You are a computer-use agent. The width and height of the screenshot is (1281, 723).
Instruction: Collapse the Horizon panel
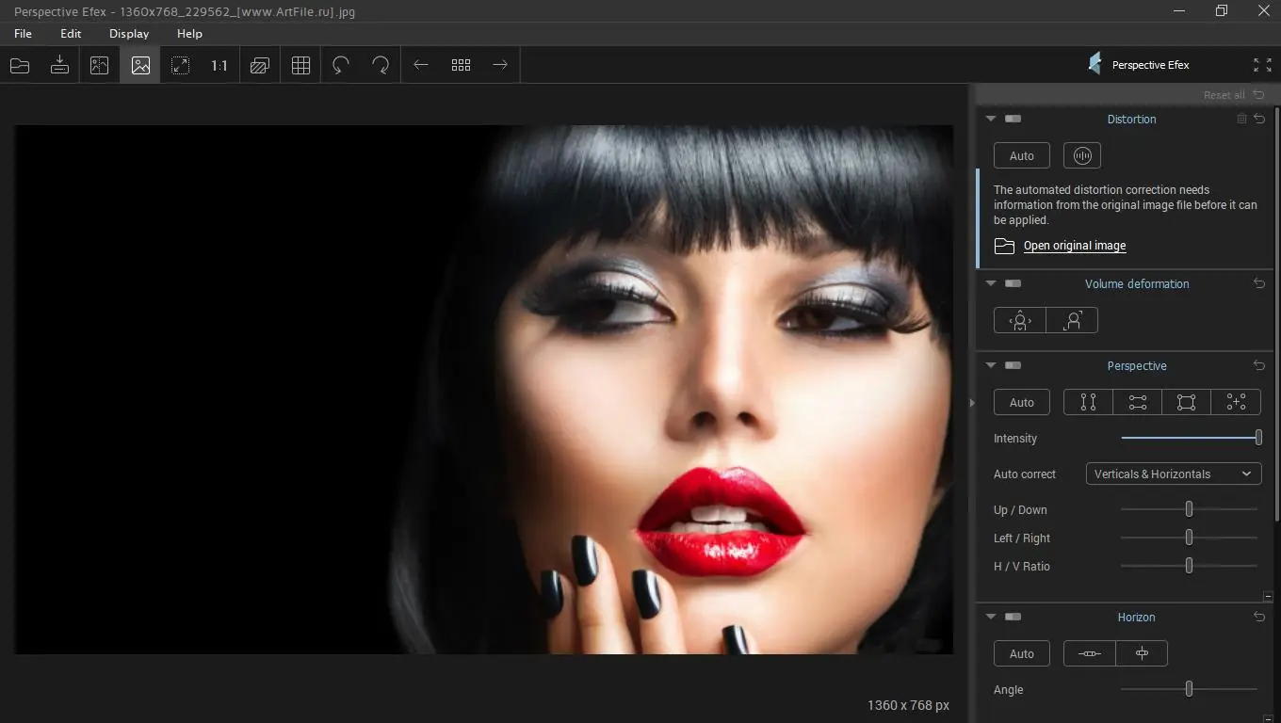tap(991, 617)
